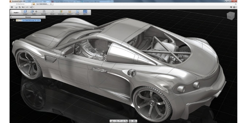Click the Look At icon in navigation bar

click(x=117, y=121)
